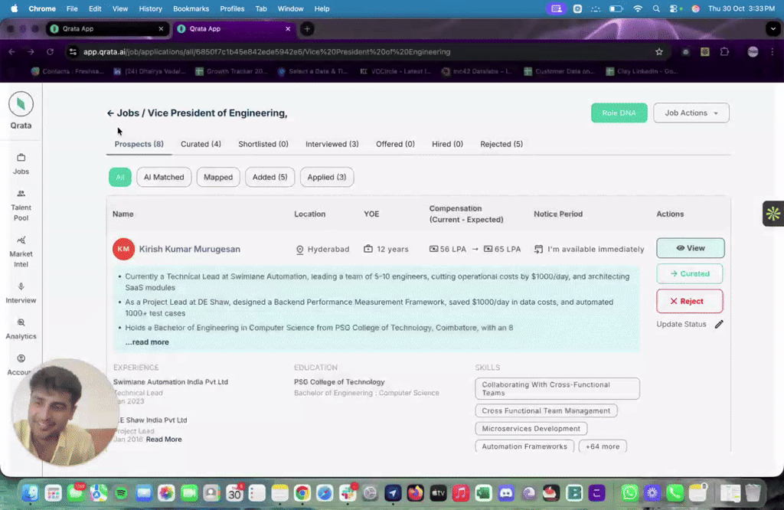Click the back arrow next to Jobs
This screenshot has width=784, height=510.
click(x=110, y=113)
